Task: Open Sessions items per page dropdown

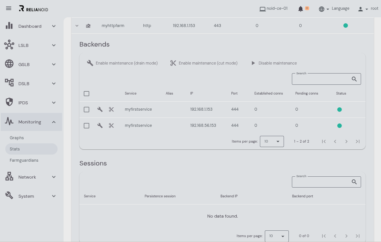Action: 276,236
